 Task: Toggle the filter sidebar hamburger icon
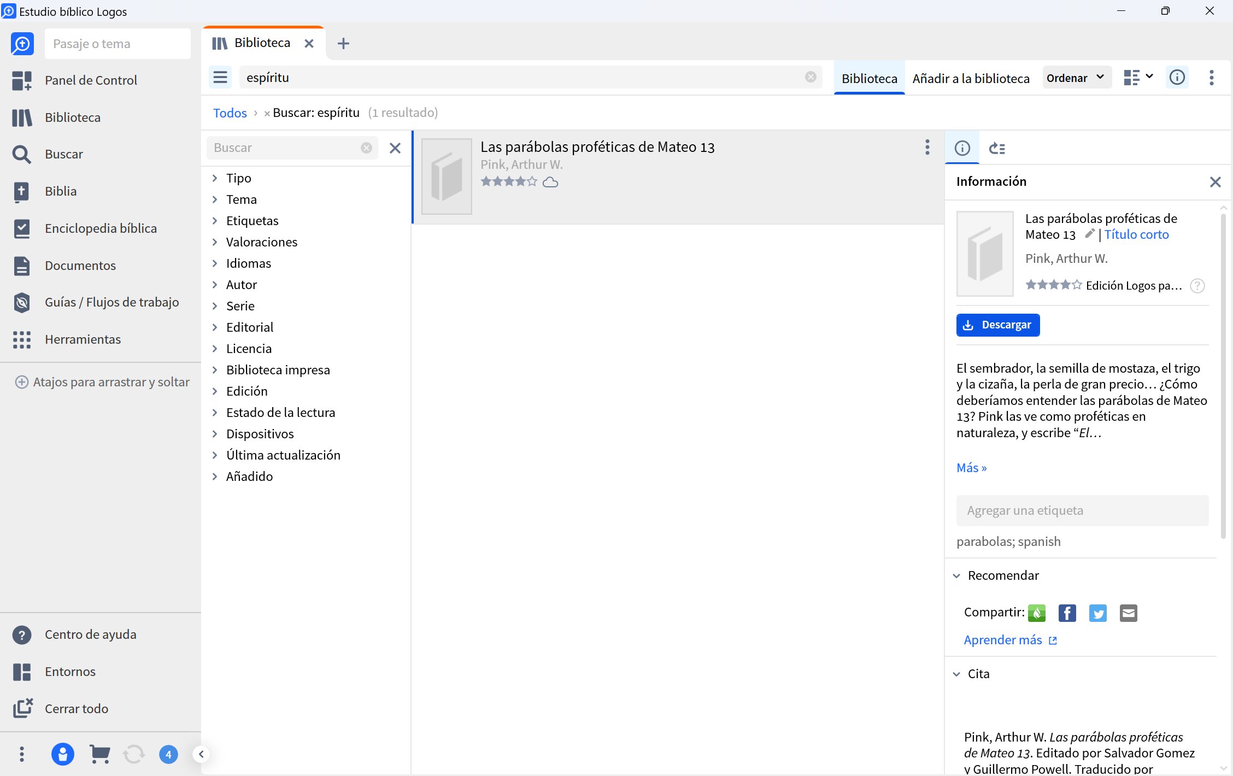click(x=220, y=78)
